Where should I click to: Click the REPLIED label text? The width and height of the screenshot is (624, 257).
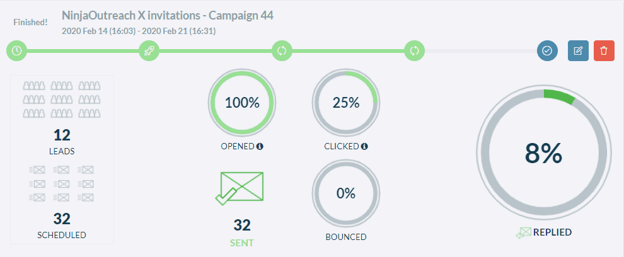pyautogui.click(x=552, y=232)
